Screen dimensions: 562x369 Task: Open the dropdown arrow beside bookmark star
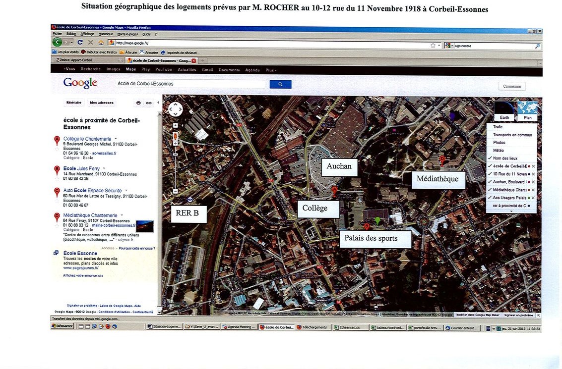coord(439,46)
